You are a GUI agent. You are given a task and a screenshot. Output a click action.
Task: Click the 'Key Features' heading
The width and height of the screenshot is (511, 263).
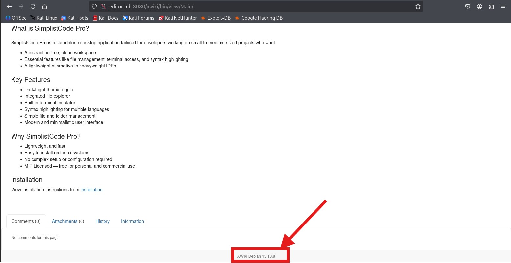[31, 80]
